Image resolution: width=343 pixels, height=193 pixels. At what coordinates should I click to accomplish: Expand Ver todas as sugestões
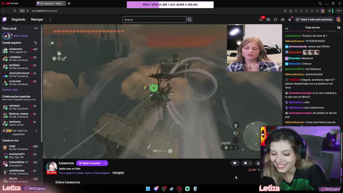click(20, 132)
